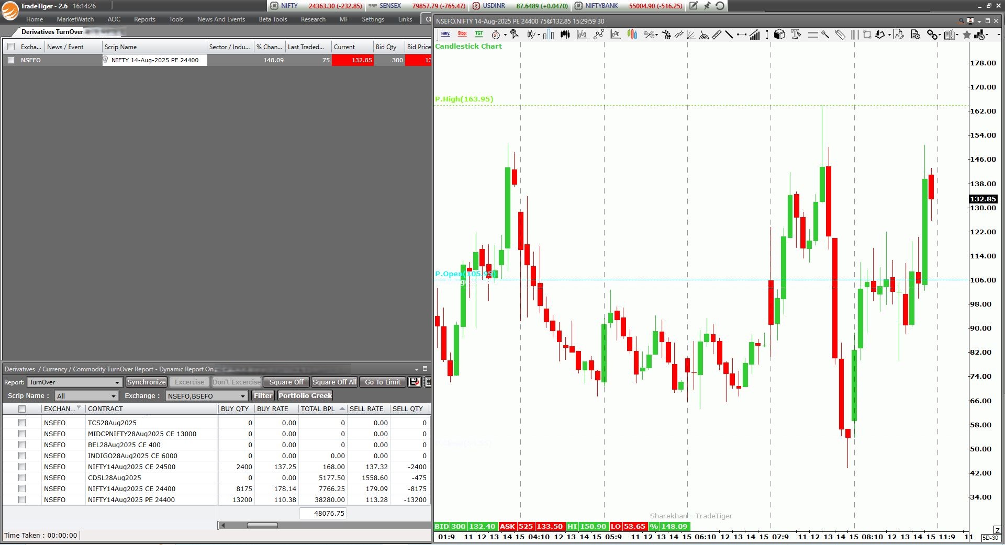Expand the candlestick draw style dropdown arrow
Image resolution: width=1005 pixels, height=545 pixels.
pos(539,35)
